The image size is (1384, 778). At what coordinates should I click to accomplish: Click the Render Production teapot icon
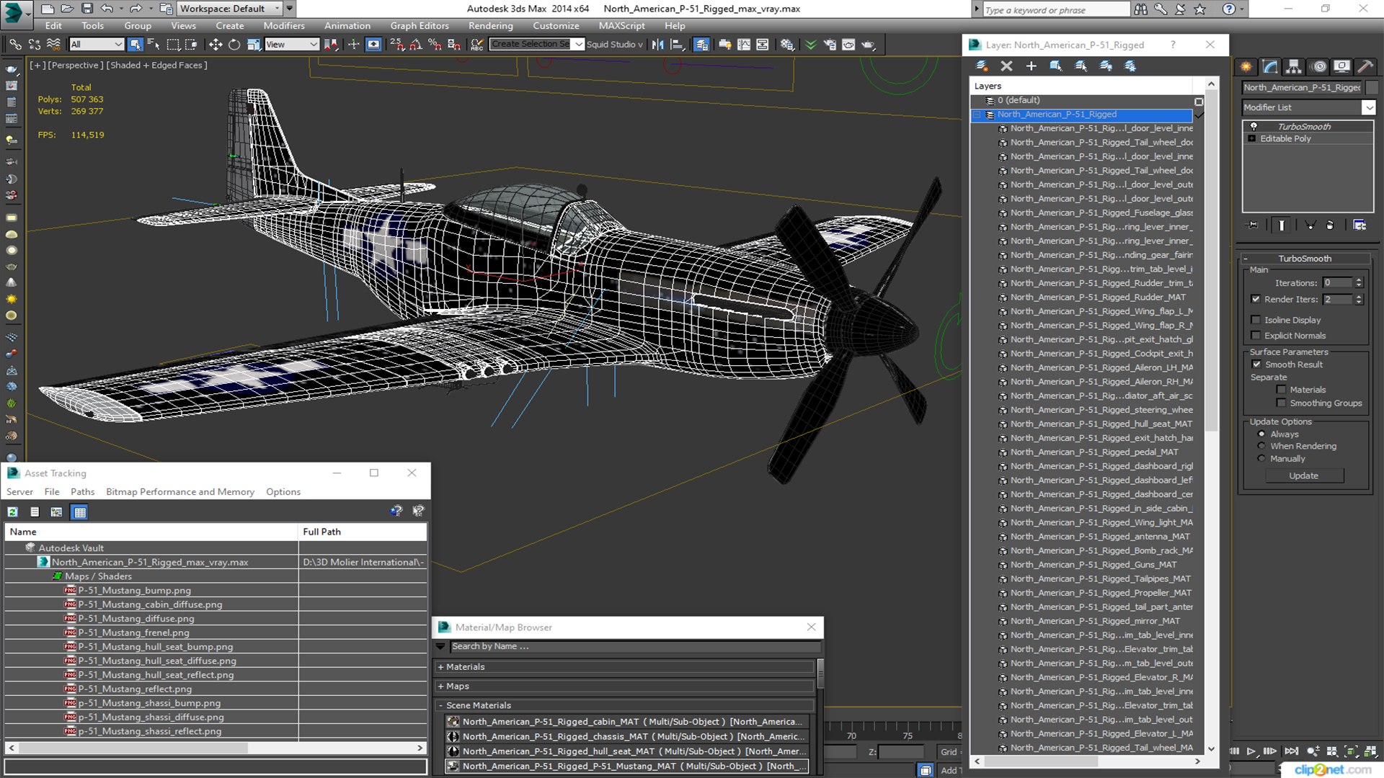click(x=868, y=45)
